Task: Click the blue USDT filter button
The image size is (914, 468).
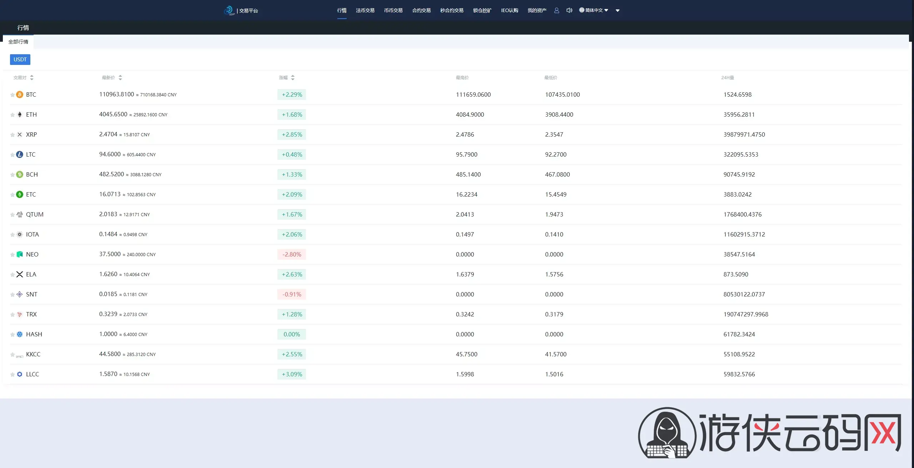Action: [20, 60]
